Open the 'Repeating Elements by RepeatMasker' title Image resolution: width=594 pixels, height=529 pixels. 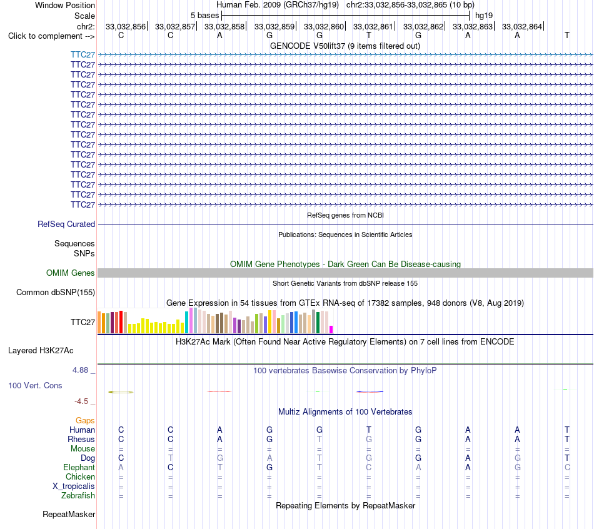click(x=345, y=505)
